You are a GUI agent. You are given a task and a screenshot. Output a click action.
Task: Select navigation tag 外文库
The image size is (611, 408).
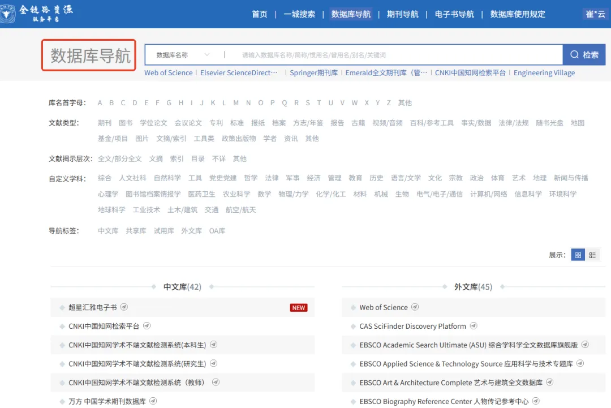pos(192,231)
